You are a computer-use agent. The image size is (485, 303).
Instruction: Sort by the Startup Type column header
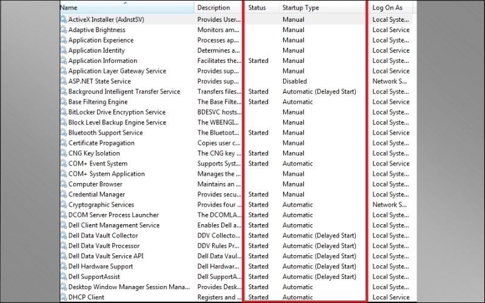click(300, 8)
